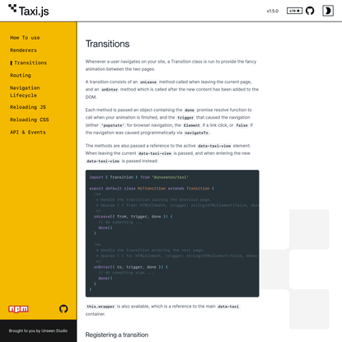This screenshot has width=342, height=342.
Task: Go to the How To use page
Action: click(25, 38)
